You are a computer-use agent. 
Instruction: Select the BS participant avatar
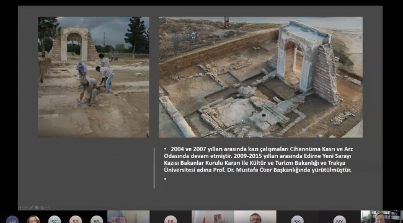[97, 220]
